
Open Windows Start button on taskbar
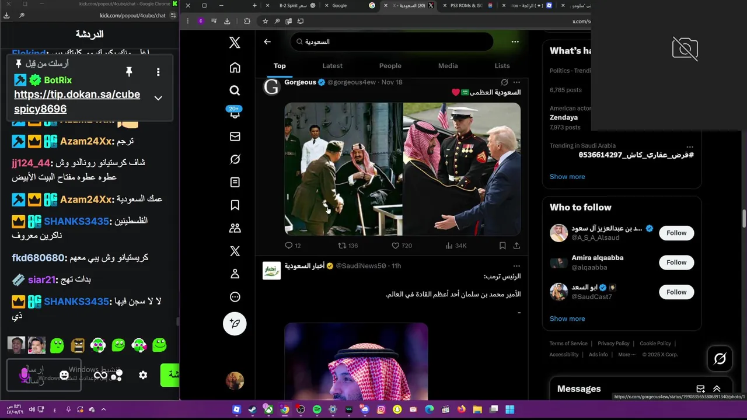[x=509, y=409]
